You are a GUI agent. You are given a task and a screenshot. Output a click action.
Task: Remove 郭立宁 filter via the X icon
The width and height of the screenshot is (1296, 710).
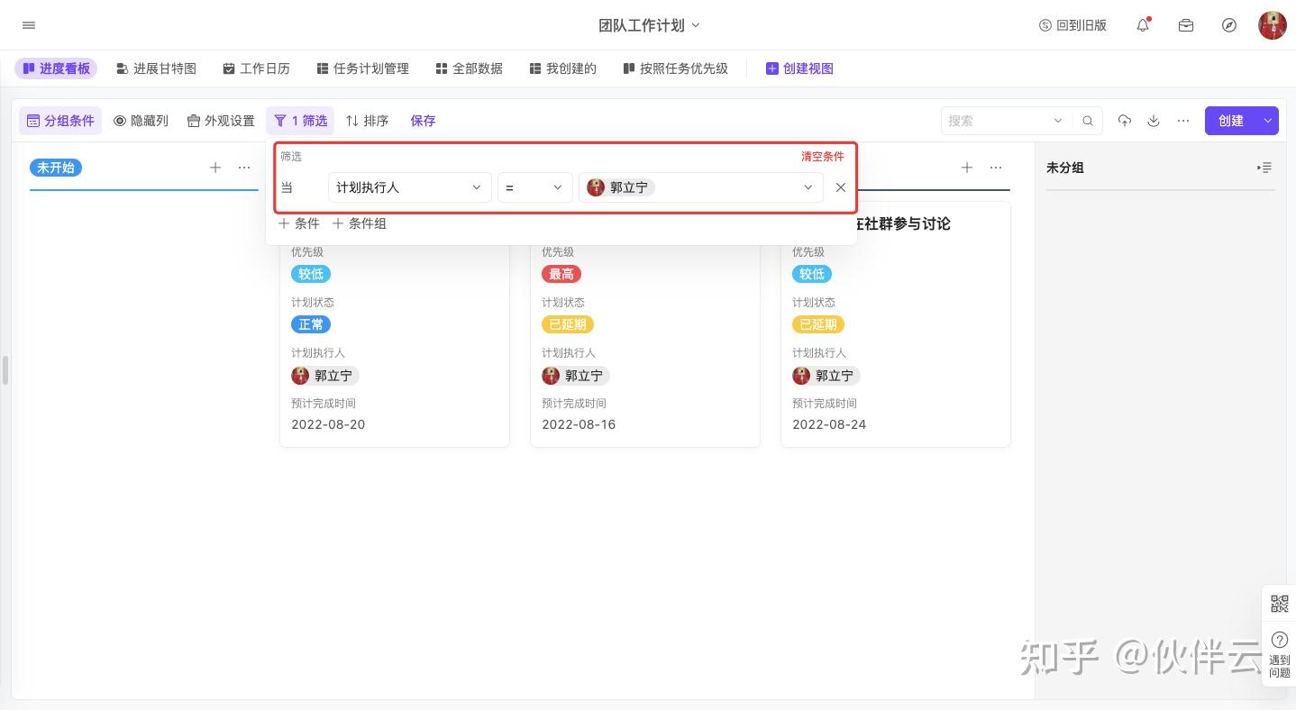point(840,187)
